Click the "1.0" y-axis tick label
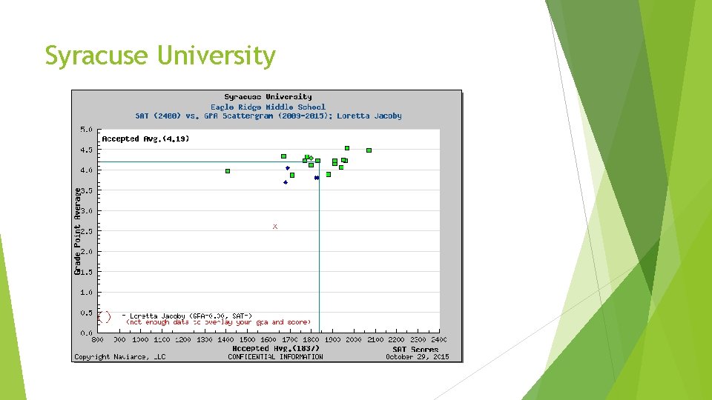Image resolution: width=712 pixels, height=400 pixels. [x=86, y=293]
